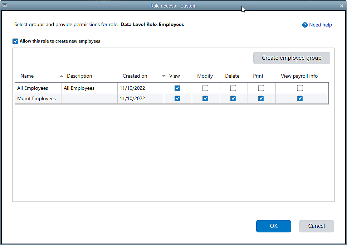
Task: Check Print for All Employees
Action: [261, 88]
